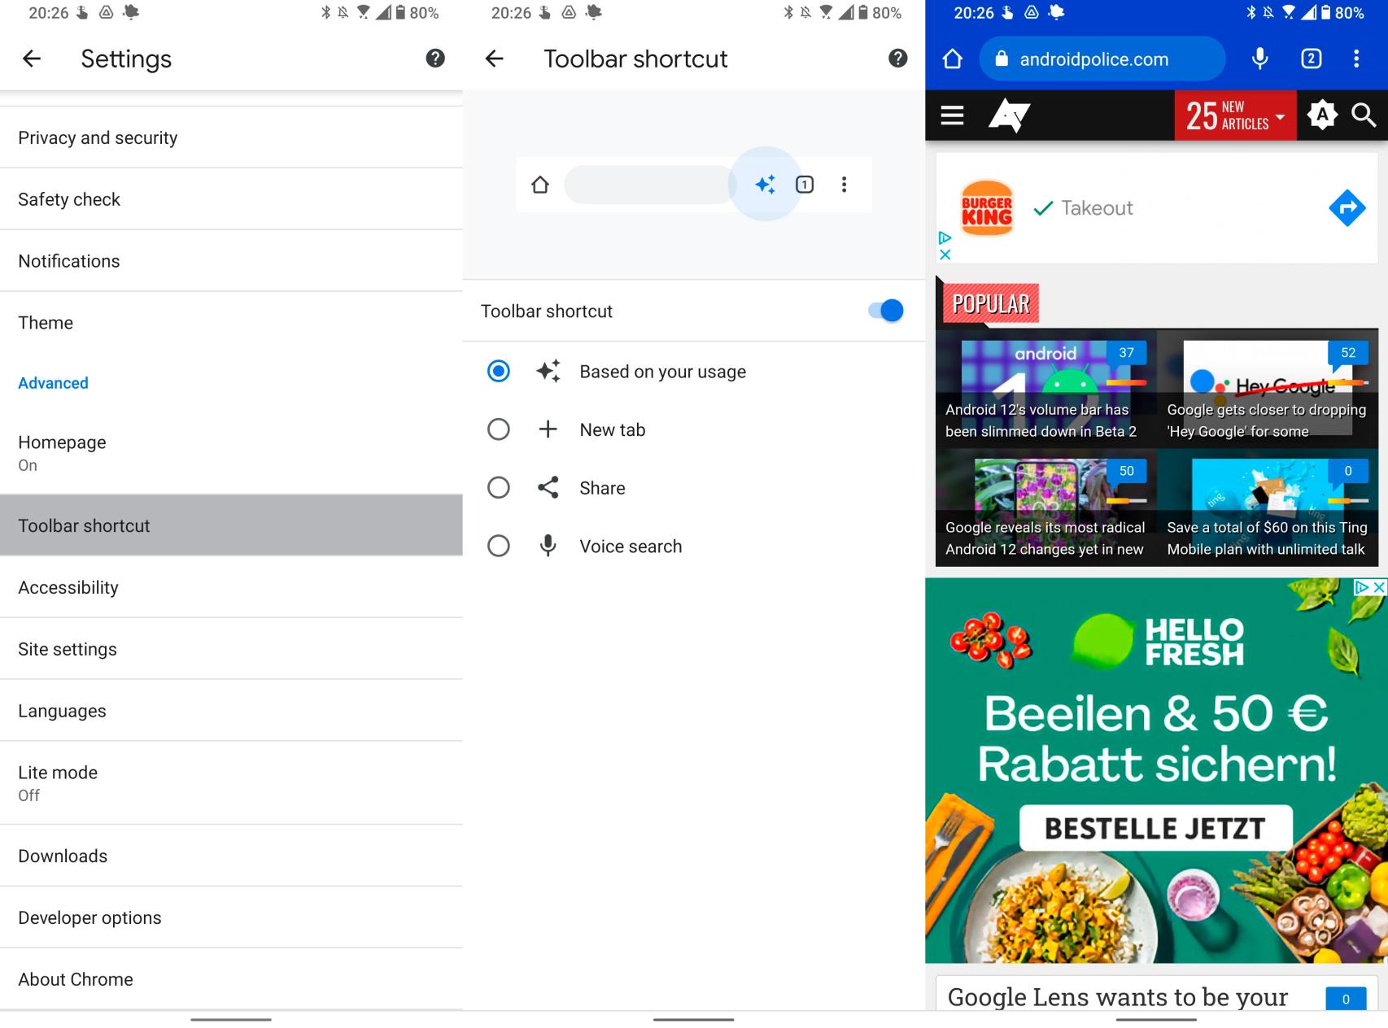This screenshot has width=1388, height=1028.
Task: Open the tab switcher showing 2 tabs
Action: pos(1311,59)
